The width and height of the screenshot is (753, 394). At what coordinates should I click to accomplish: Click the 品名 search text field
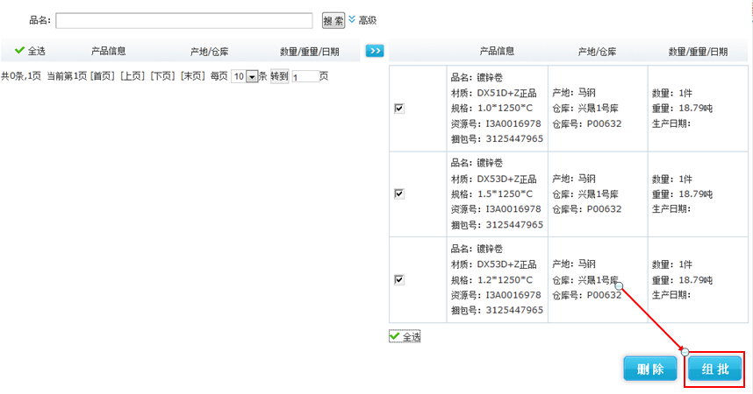click(x=184, y=20)
